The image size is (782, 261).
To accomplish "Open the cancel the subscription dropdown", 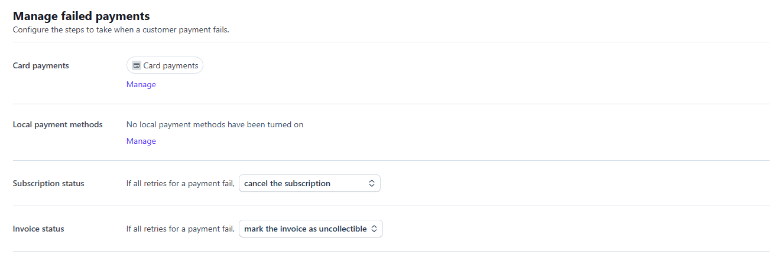I will (310, 183).
